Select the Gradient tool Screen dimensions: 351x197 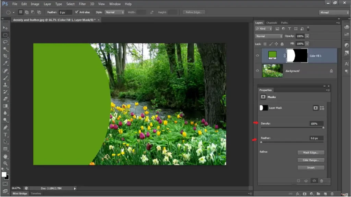[x=5, y=106]
